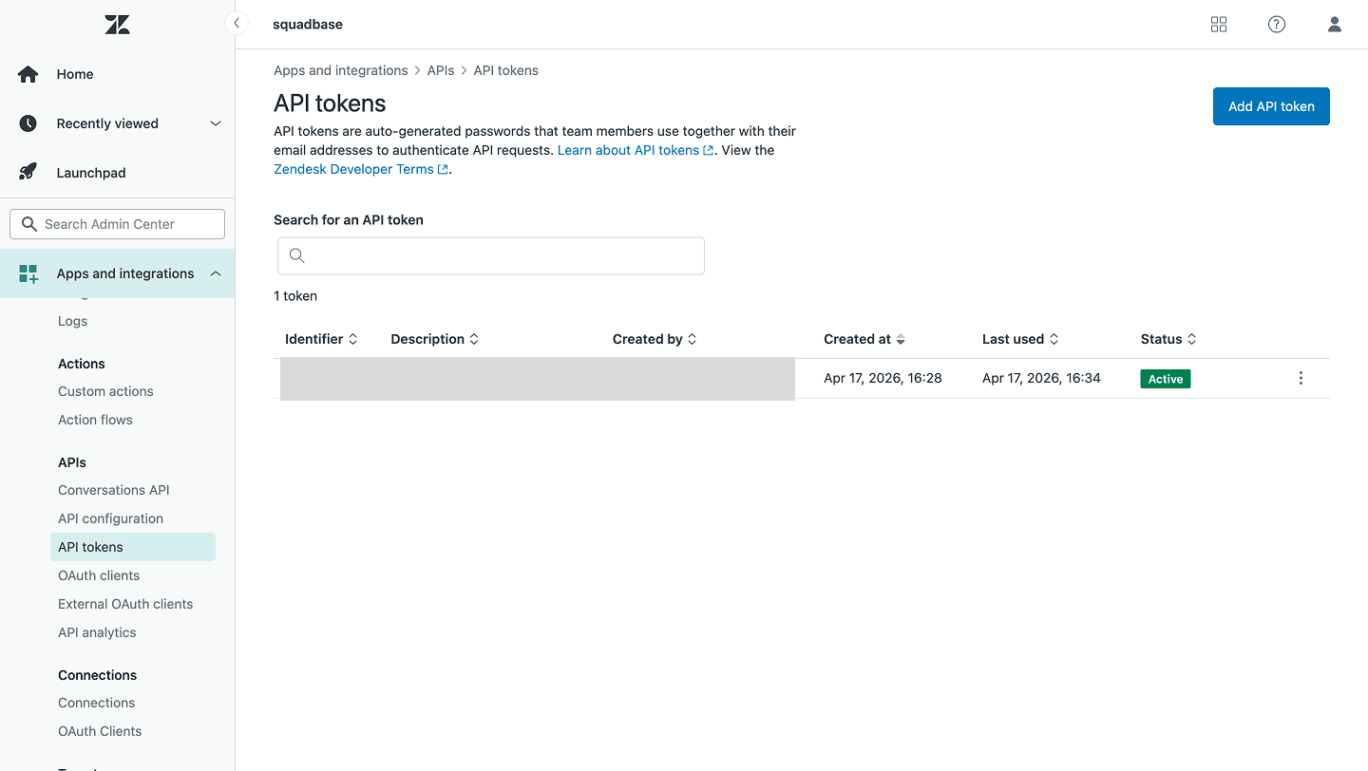Collapse the Apps and integrations section
The image size is (1368, 771).
[215, 273]
